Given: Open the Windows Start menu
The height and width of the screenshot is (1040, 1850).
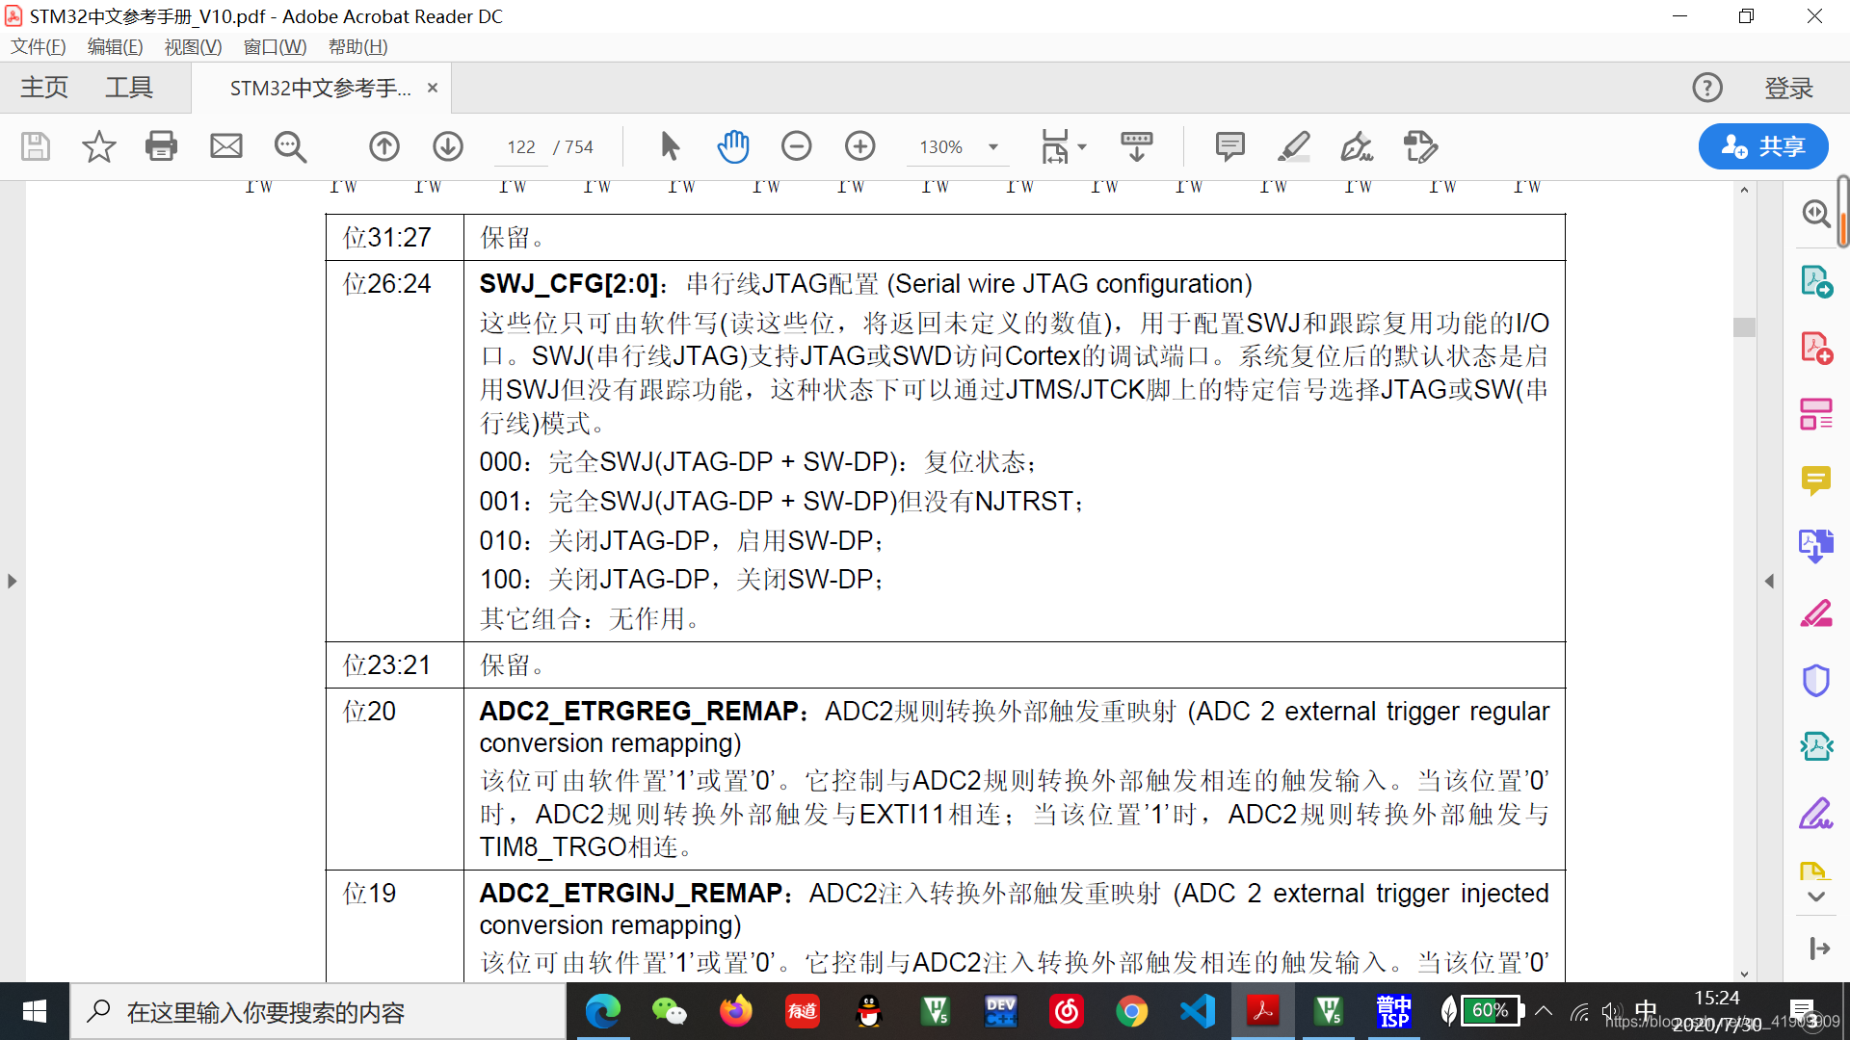Looking at the screenshot, I should pyautogui.click(x=35, y=1012).
